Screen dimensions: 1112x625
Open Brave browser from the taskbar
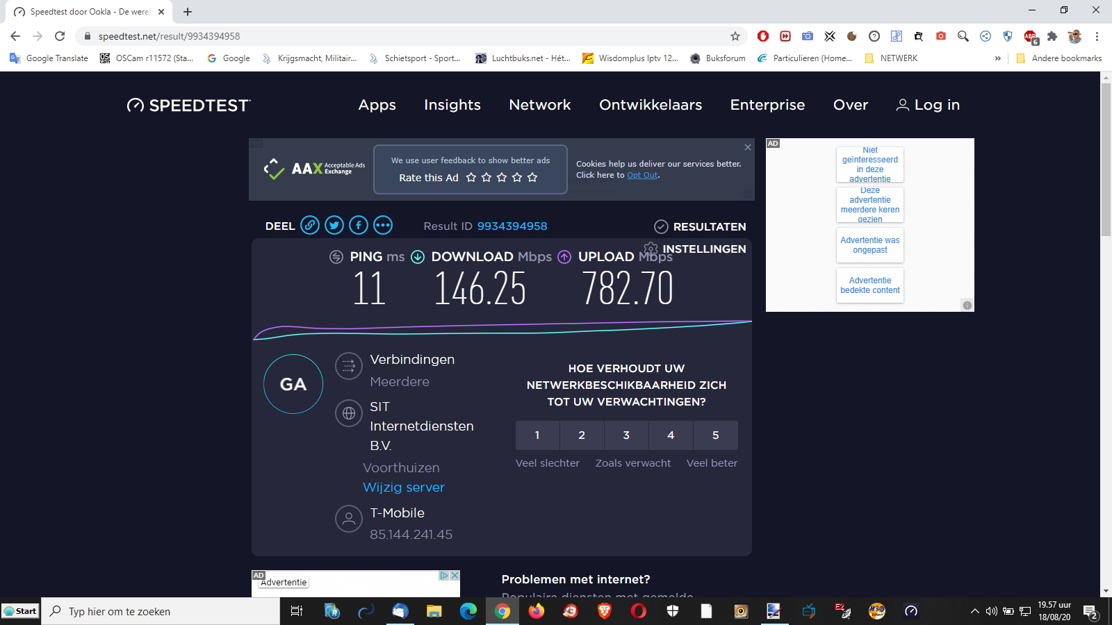pyautogui.click(x=605, y=611)
